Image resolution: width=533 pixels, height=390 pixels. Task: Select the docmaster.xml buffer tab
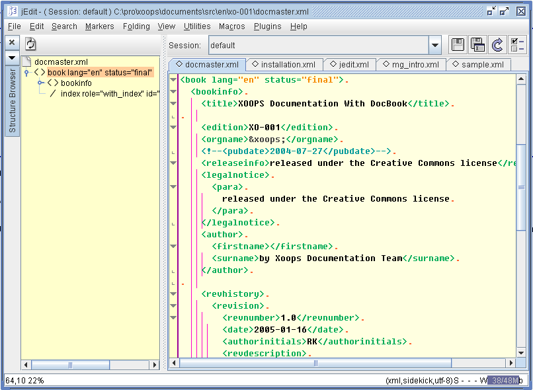[x=208, y=64]
